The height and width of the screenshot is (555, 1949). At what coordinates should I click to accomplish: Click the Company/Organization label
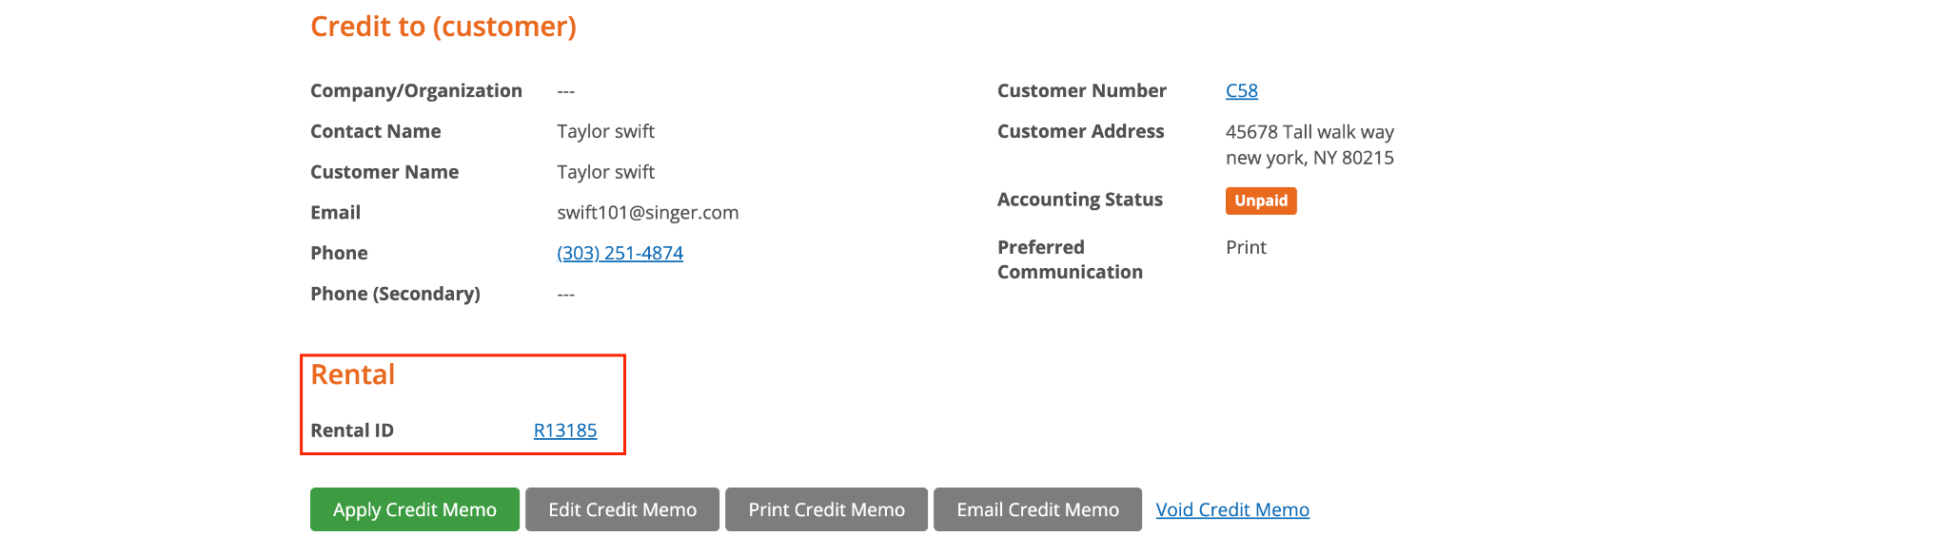416,90
